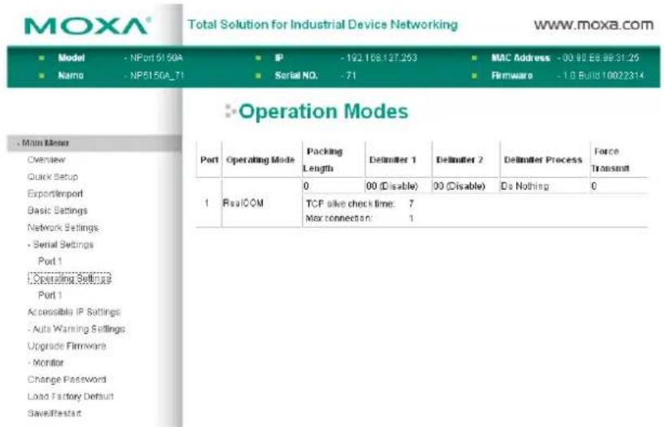Click the Operating Mode column header

[x=261, y=160]
